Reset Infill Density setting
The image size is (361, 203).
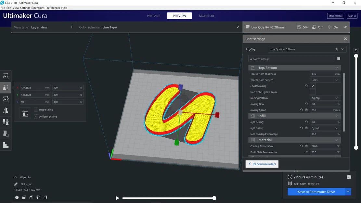coord(306,122)
